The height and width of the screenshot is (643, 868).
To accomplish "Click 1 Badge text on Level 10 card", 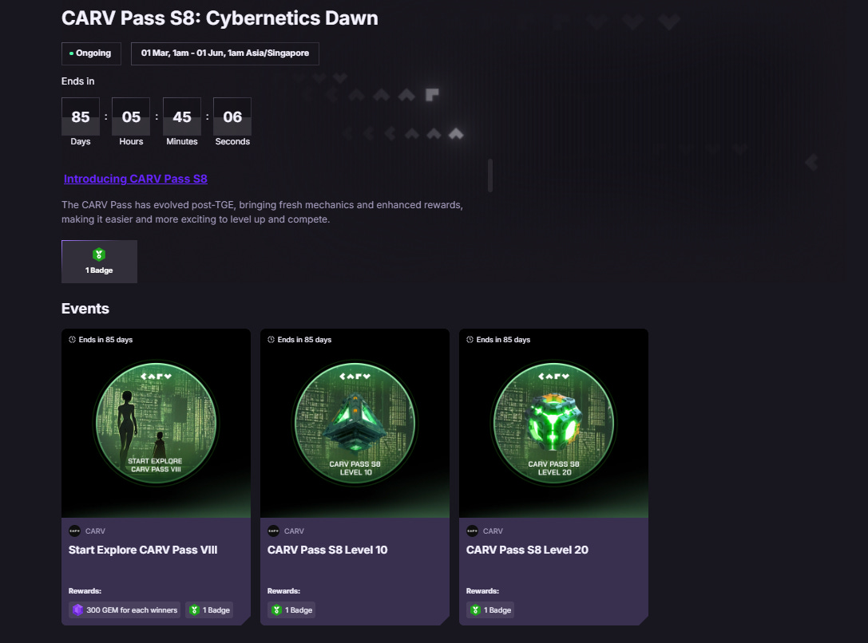I will [299, 609].
